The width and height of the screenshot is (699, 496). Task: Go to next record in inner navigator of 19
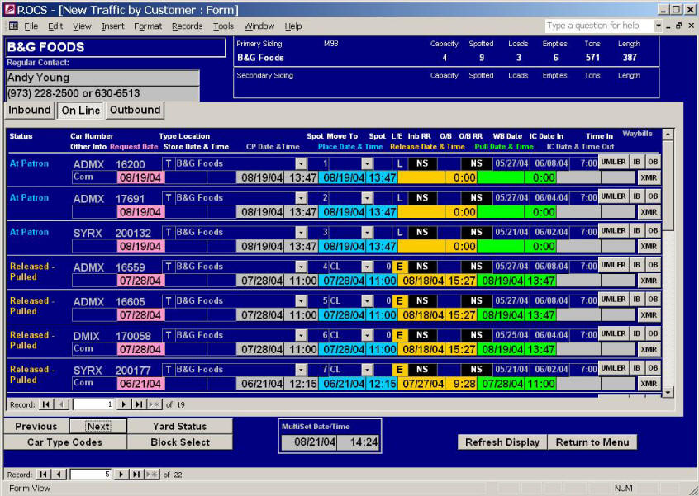point(123,404)
